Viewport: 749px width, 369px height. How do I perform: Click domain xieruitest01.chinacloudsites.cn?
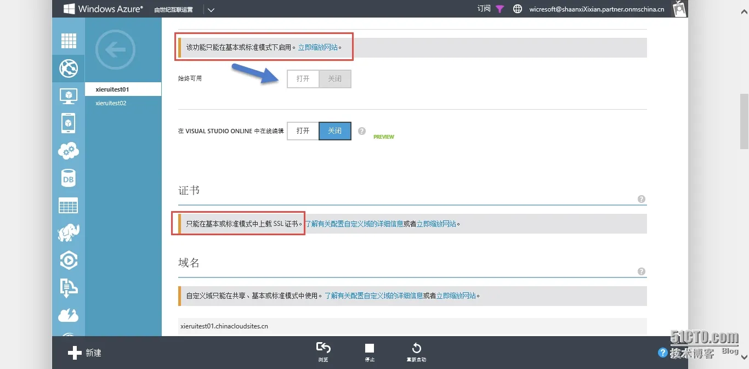tap(224, 326)
